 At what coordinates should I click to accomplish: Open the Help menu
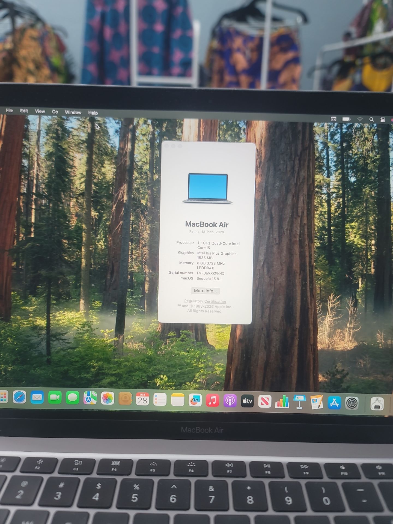pos(93,113)
